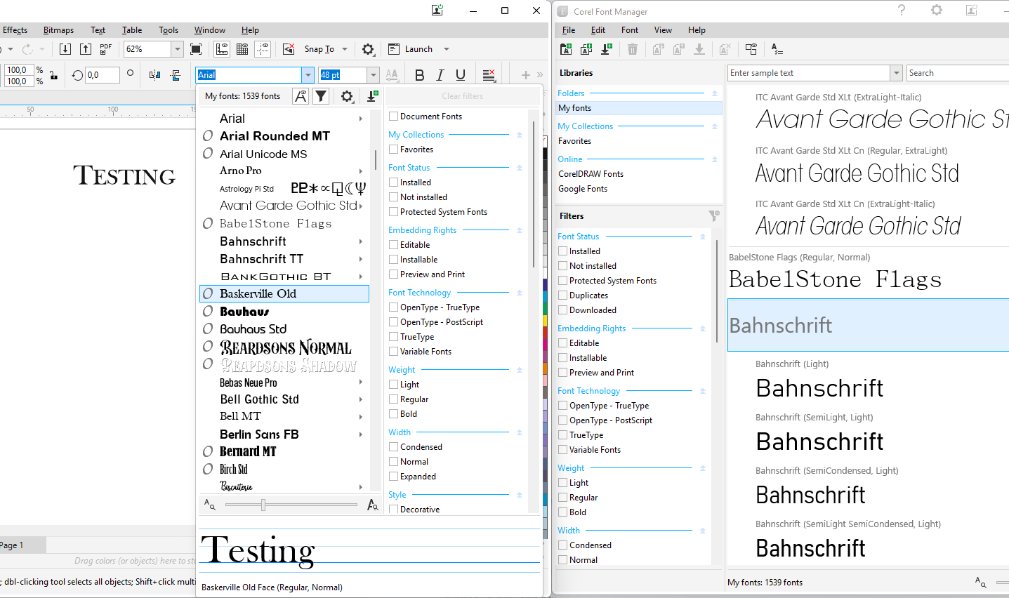The width and height of the screenshot is (1009, 598).
Task: Select CorelDRAW Fonts online library
Action: coord(591,174)
